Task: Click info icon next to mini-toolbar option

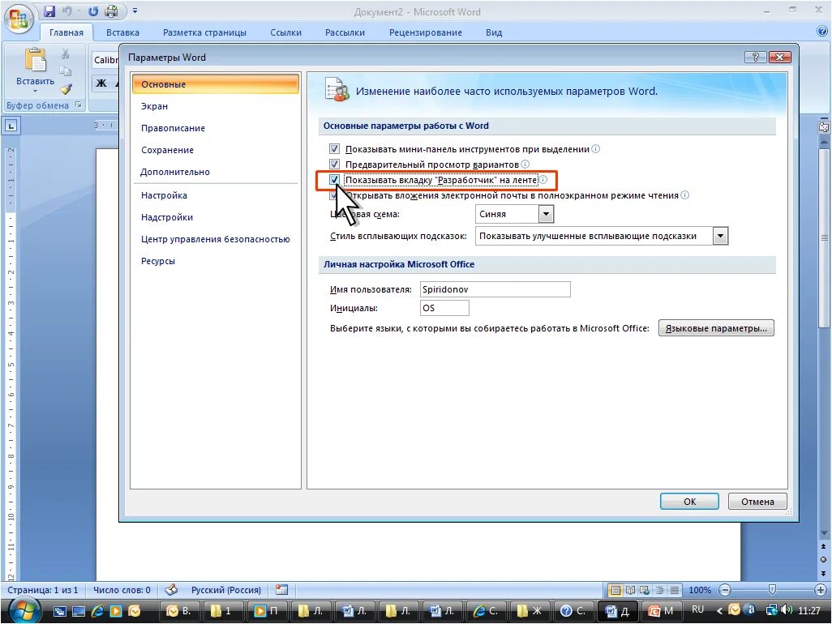Action: [x=596, y=149]
